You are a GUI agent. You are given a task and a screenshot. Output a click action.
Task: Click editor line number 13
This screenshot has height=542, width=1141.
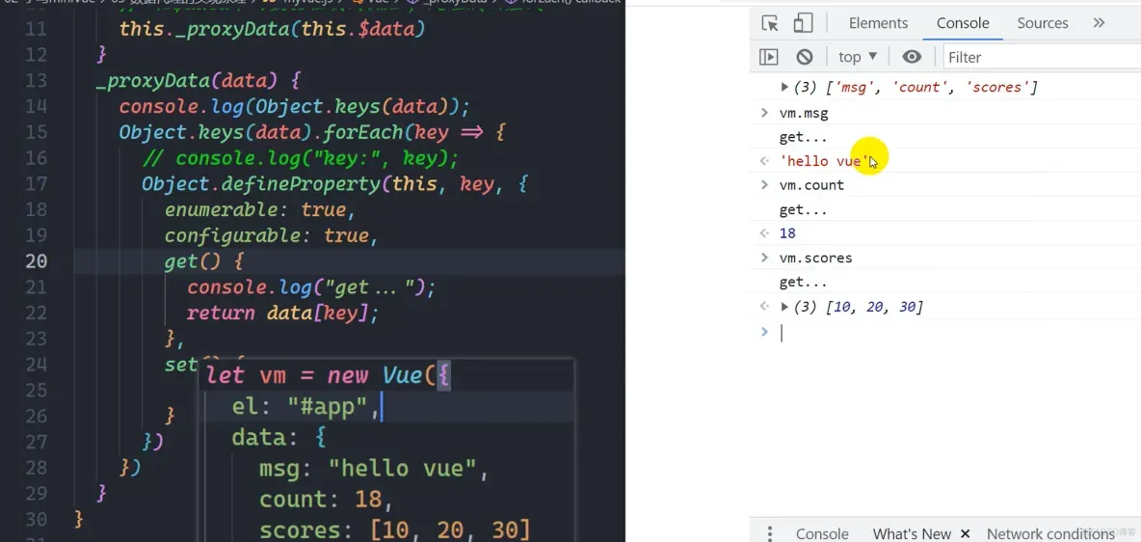pos(37,80)
